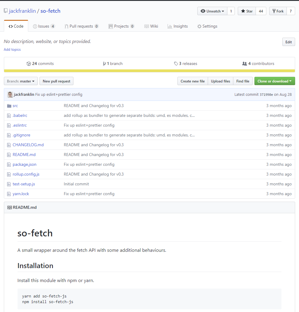Viewport: 299px width, 312px height.
Task: Click the Upload files button
Action: [x=221, y=81]
